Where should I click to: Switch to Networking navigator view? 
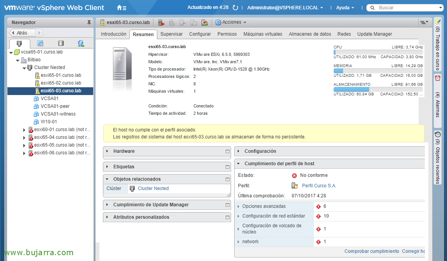(x=81, y=43)
